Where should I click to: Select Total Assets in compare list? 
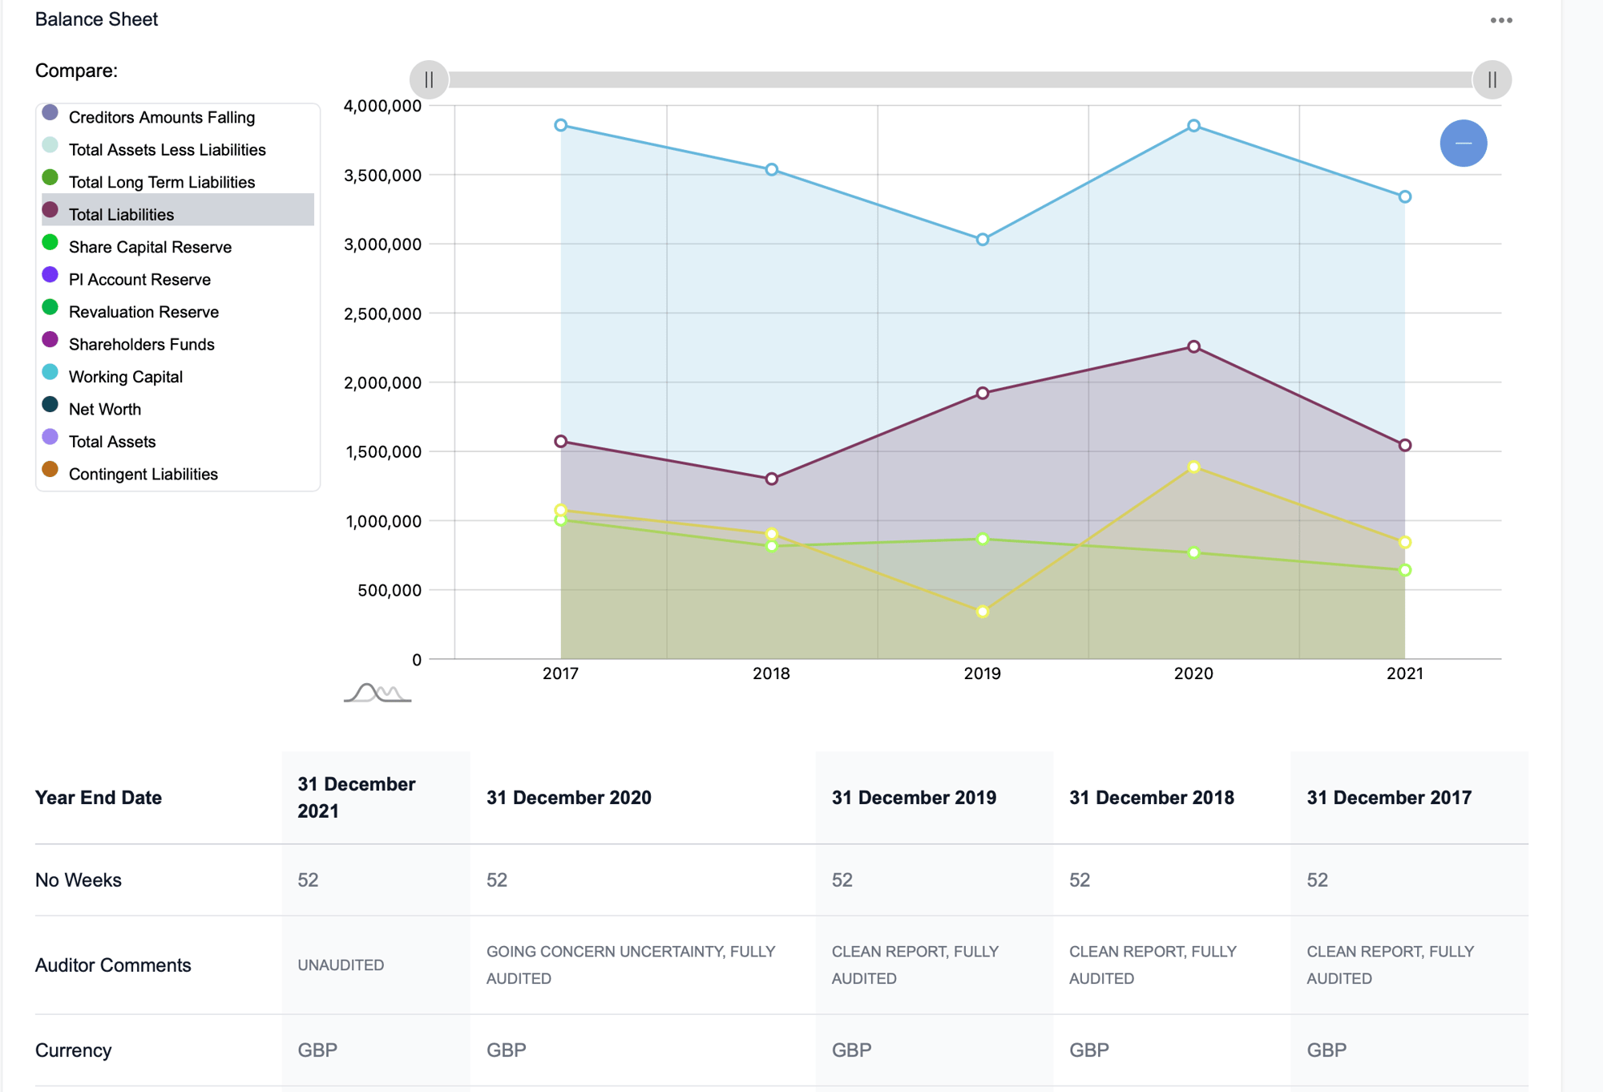click(x=177, y=442)
